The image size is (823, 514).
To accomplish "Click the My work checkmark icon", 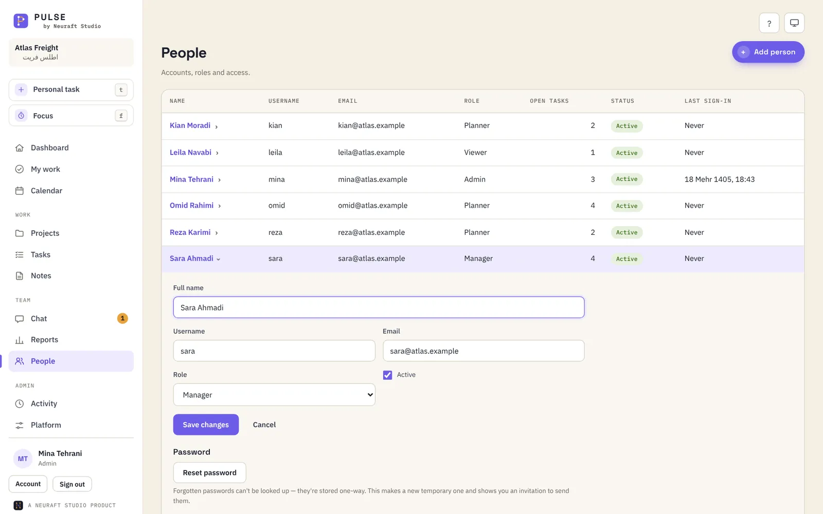I will click(x=20, y=169).
